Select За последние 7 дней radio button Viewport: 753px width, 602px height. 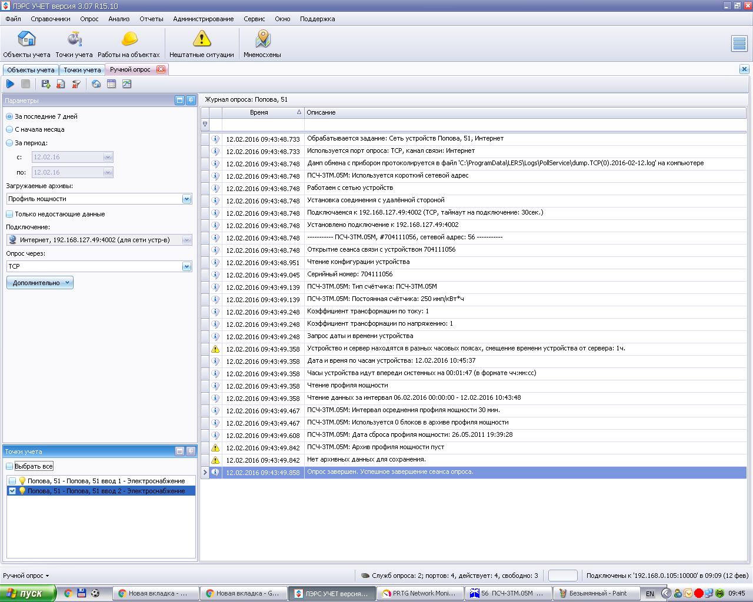point(9,116)
